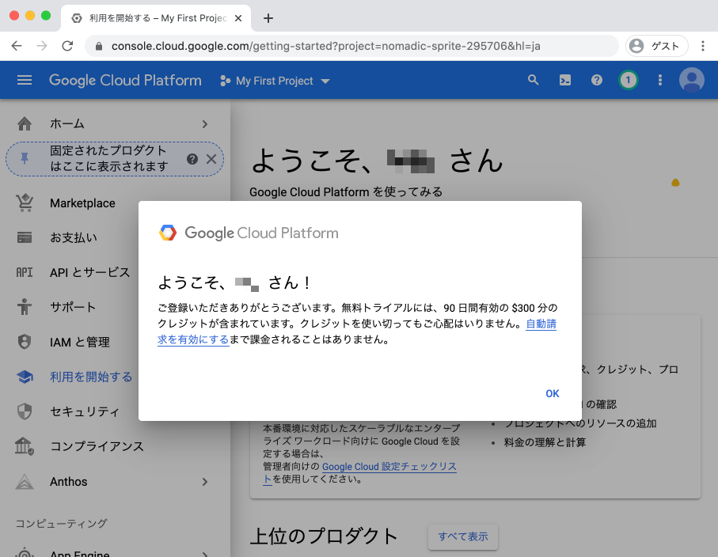Open the notifications badge showing 1
The width and height of the screenshot is (718, 557).
(x=629, y=81)
